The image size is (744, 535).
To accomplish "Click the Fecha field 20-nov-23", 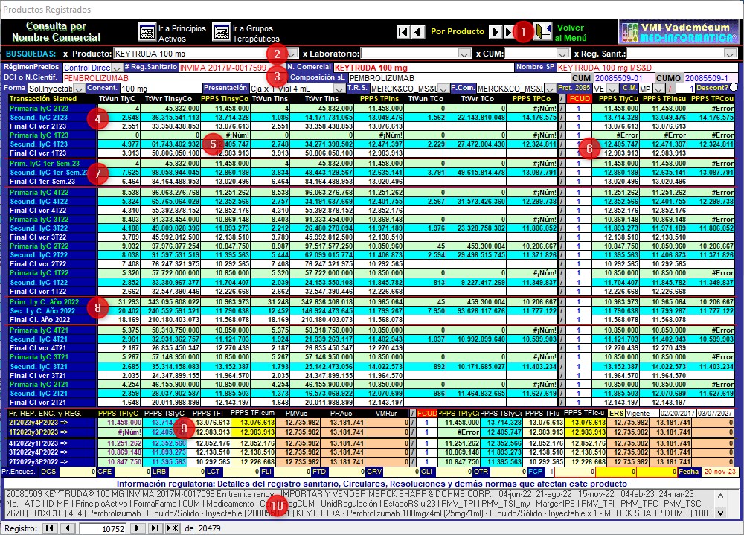I will pos(719,472).
